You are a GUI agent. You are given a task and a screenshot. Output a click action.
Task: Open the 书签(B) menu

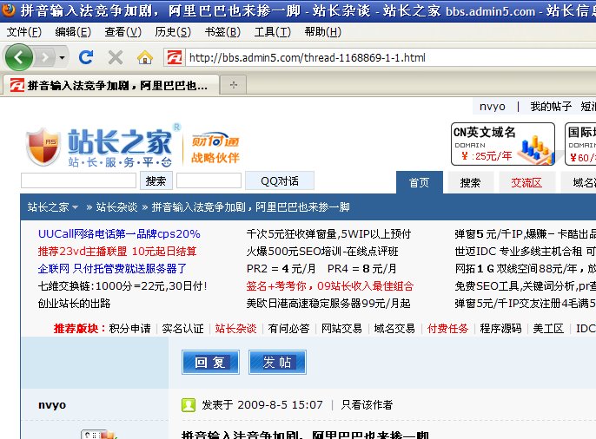pos(222,32)
